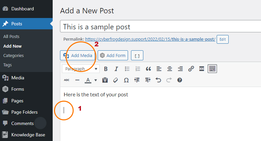Go to All Posts
The image size is (261, 141).
click(11, 36)
